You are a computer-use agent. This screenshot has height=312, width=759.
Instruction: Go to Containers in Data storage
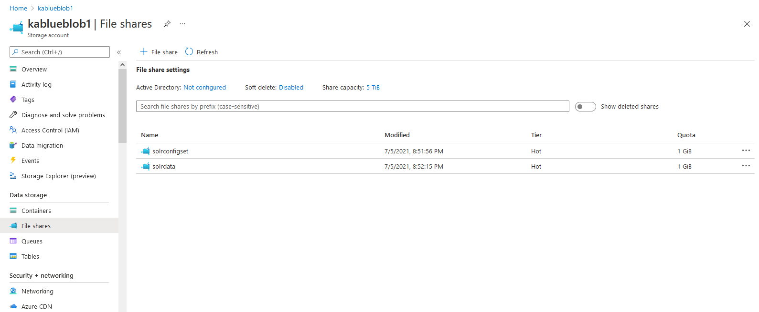(36, 211)
